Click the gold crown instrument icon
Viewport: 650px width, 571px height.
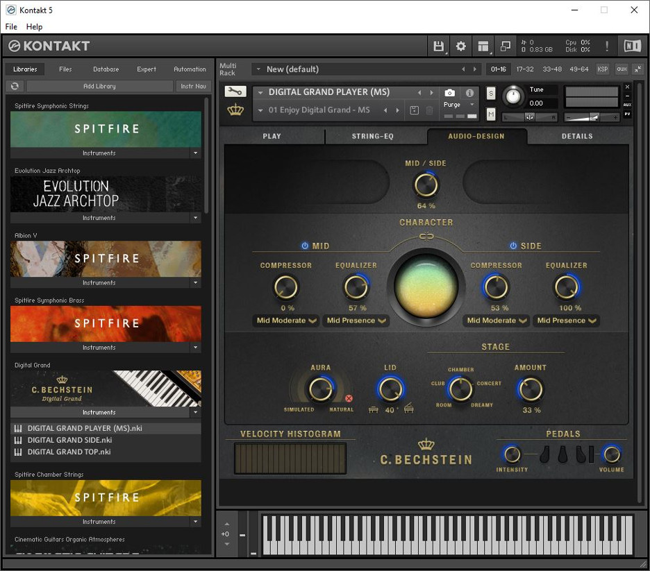(235, 110)
